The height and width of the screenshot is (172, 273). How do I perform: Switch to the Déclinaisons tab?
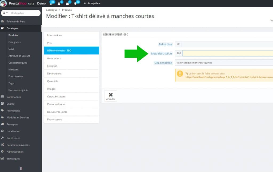[71, 73]
